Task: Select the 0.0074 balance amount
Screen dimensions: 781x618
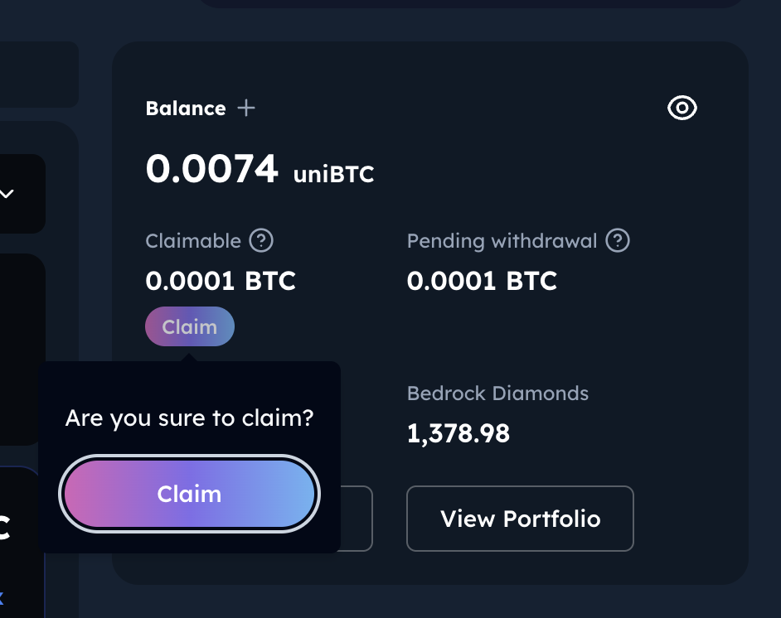Action: click(212, 169)
